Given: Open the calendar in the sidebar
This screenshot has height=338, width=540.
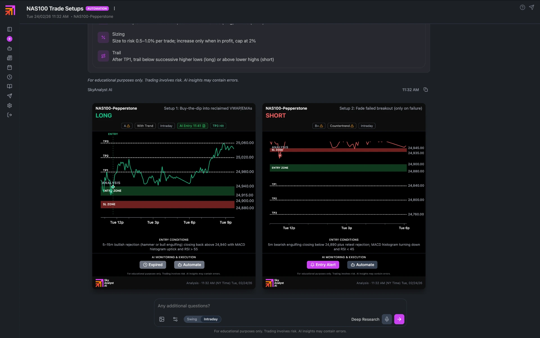Looking at the screenshot, I should tap(10, 67).
